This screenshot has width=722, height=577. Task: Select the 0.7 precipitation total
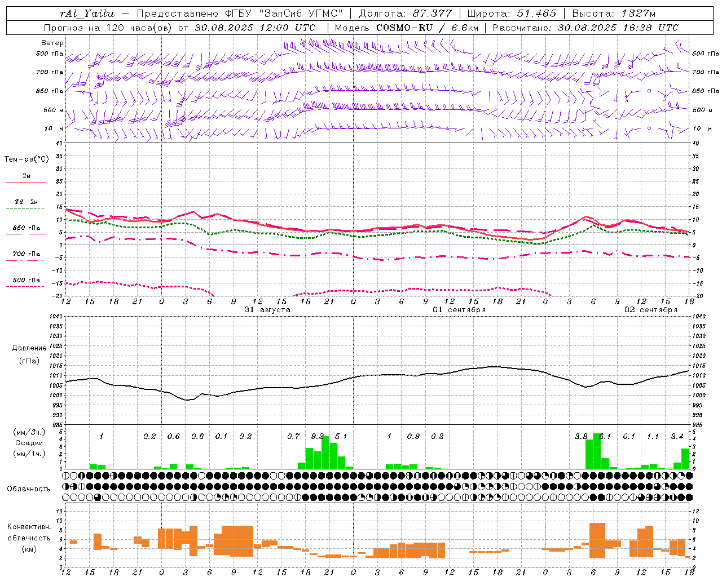tap(293, 436)
